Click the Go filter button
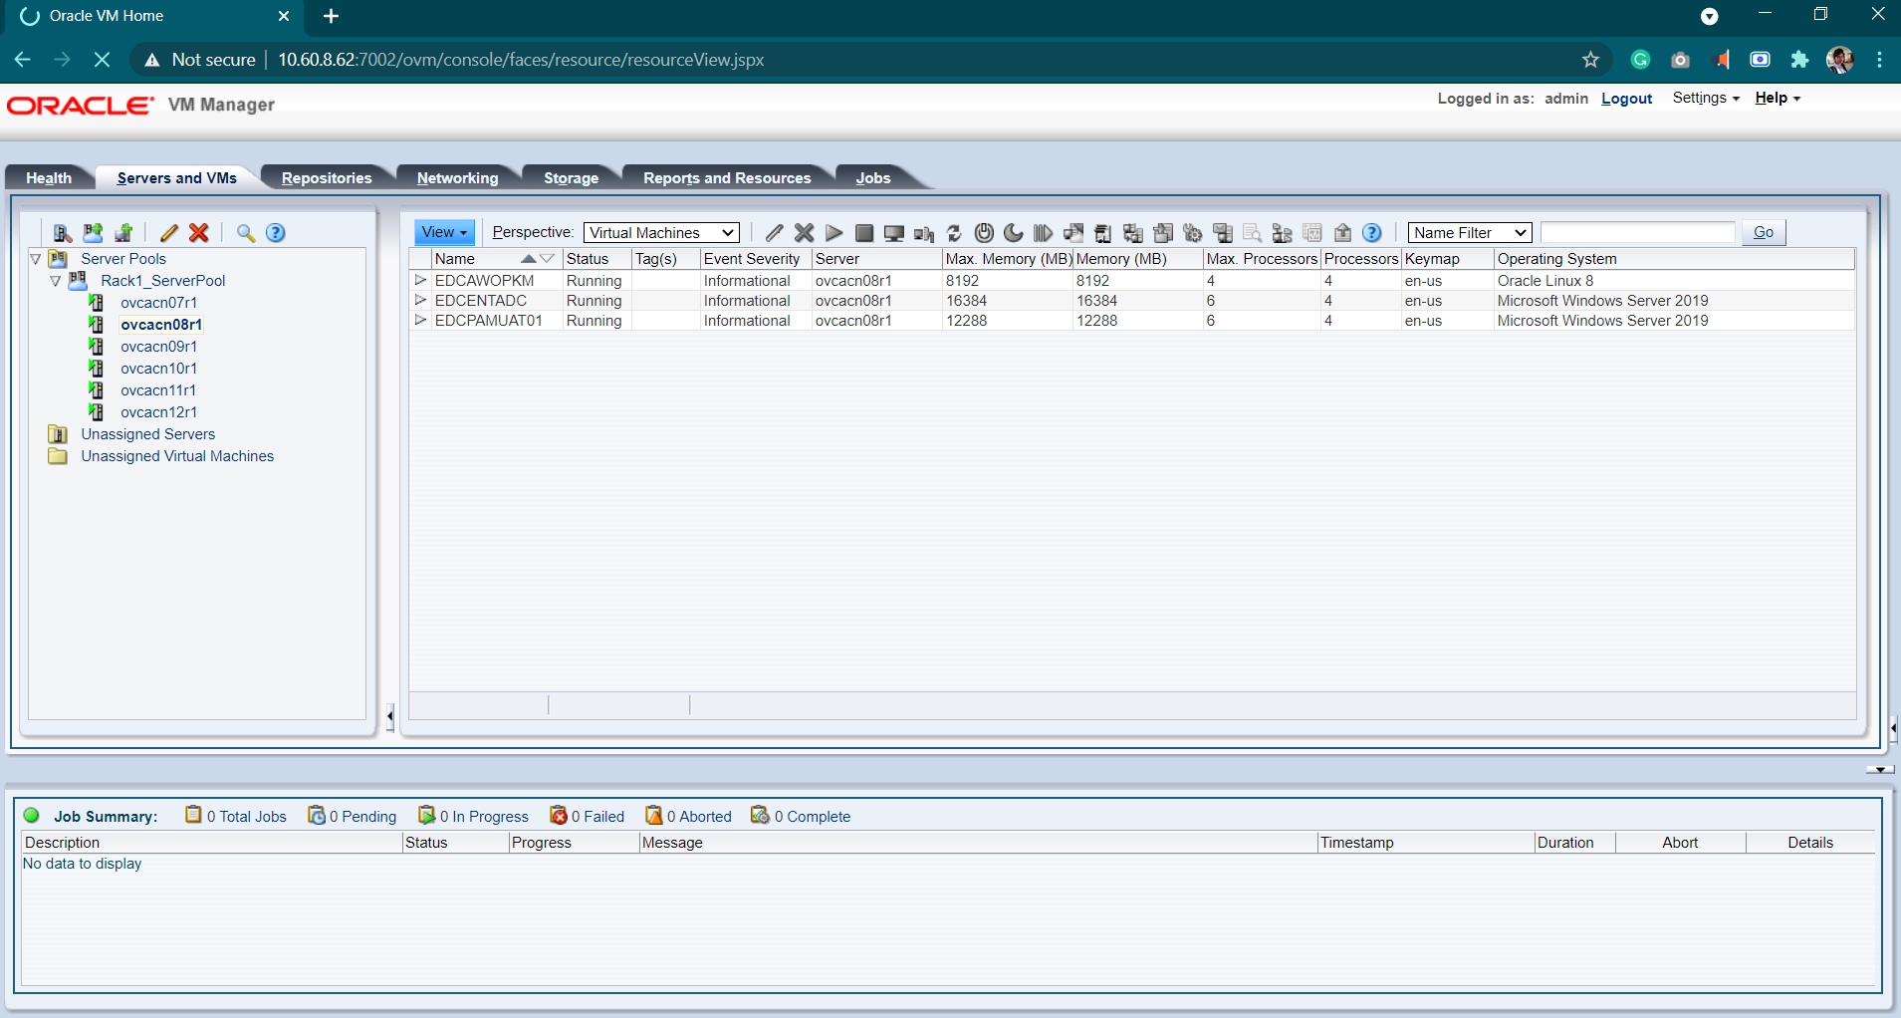The width and height of the screenshot is (1901, 1018). point(1764,232)
